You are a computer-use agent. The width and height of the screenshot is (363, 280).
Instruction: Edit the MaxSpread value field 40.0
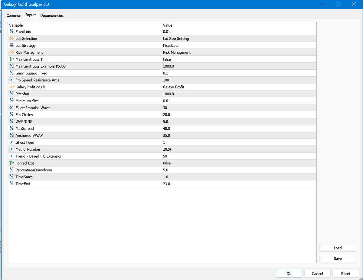[x=166, y=129]
